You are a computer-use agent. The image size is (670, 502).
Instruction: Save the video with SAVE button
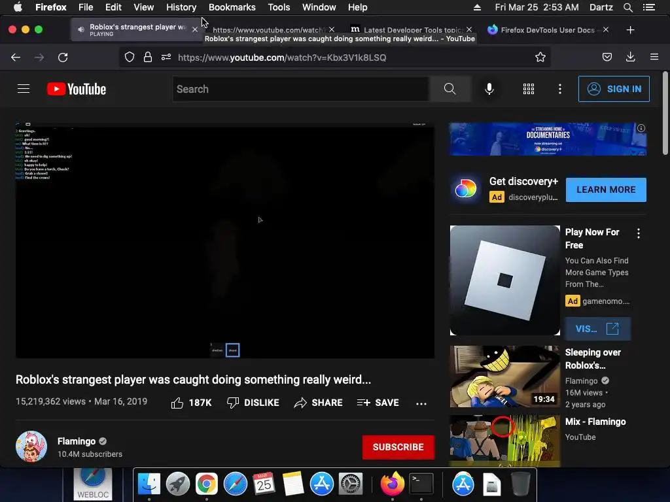(378, 403)
